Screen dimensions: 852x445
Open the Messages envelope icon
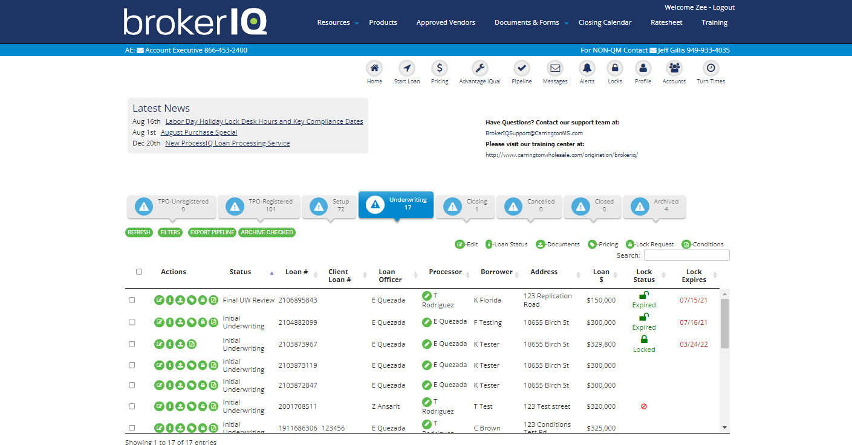coord(555,68)
